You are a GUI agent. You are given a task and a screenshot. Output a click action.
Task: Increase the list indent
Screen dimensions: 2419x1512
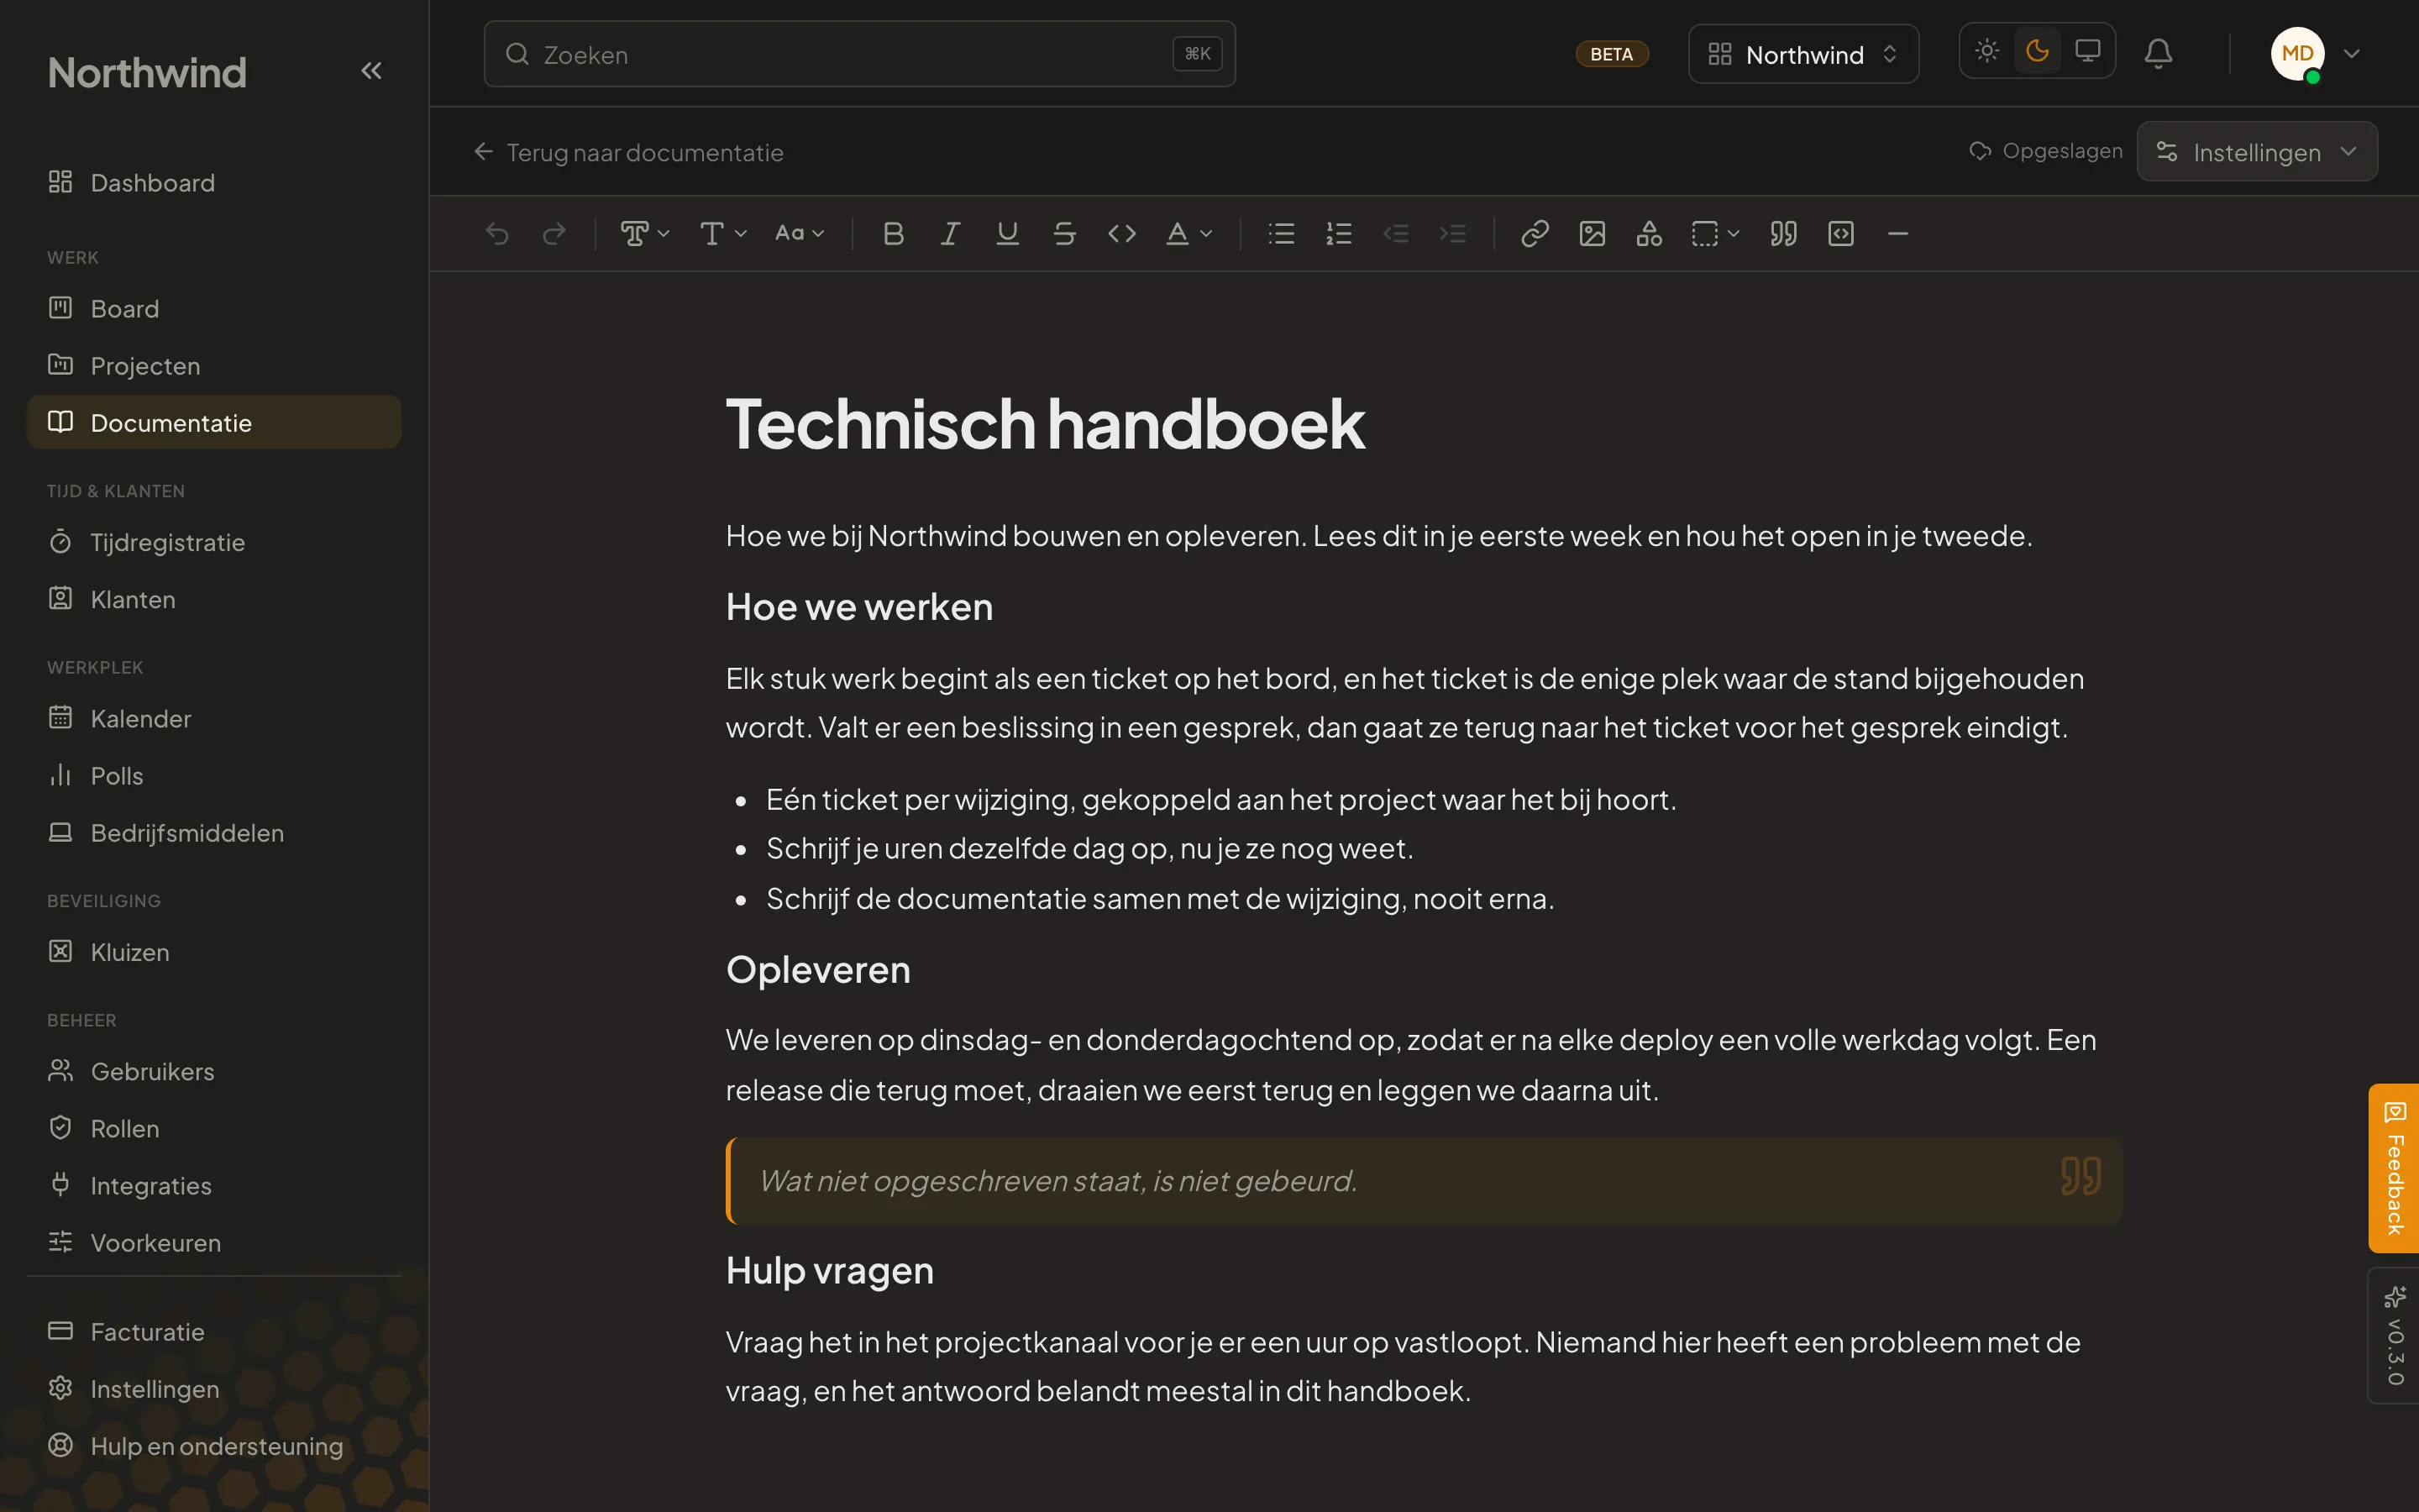coord(1452,234)
